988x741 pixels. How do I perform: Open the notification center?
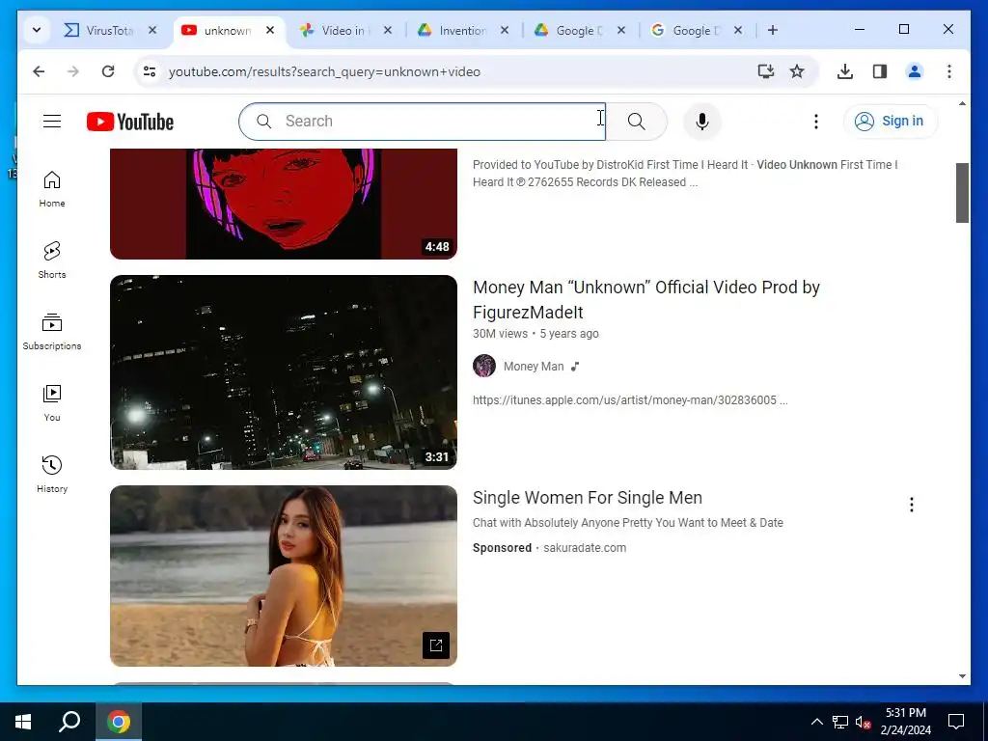[956, 722]
